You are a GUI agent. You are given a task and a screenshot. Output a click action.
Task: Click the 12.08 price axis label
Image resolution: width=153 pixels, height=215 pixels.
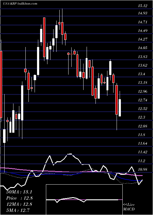(x=143, y=126)
